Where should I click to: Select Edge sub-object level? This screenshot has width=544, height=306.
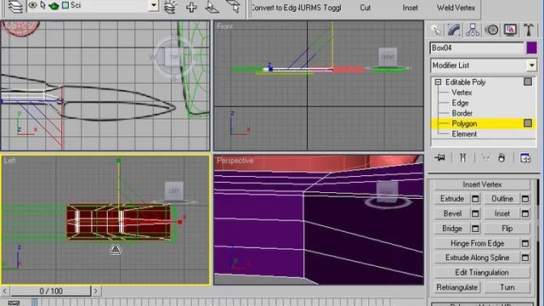pos(460,103)
